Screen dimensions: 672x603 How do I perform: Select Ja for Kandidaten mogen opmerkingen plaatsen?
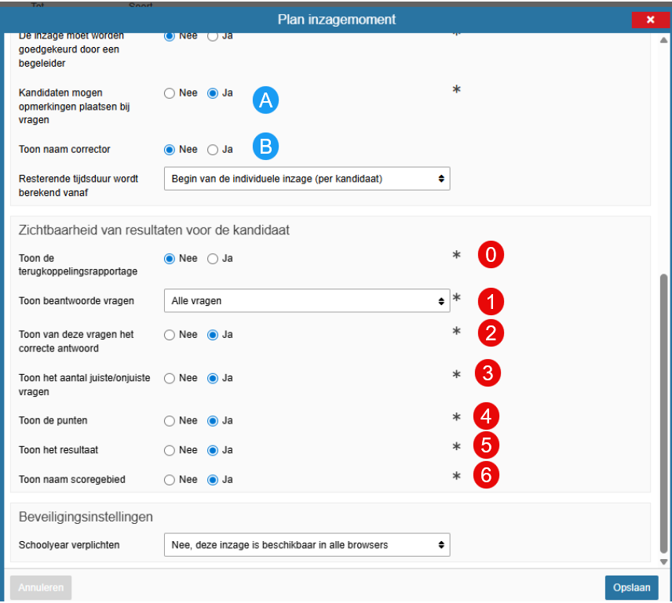213,93
